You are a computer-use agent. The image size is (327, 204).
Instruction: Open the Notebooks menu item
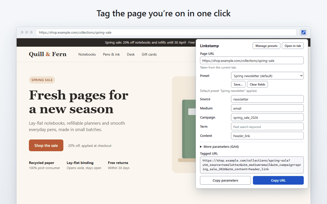[x=87, y=54]
